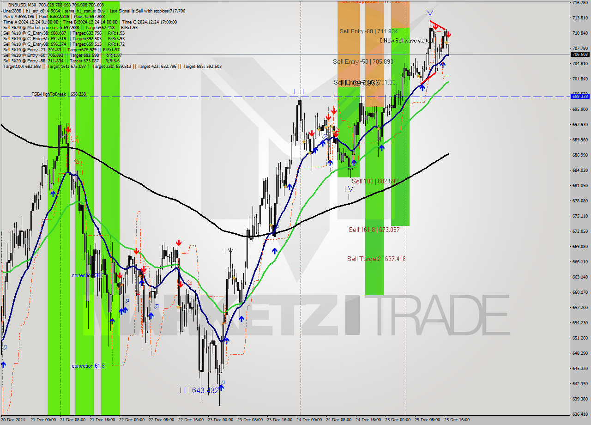The width and height of the screenshot is (591, 425).
Task: Click the red sell arrow at 22 Dec 16:00
Action: point(179,243)
